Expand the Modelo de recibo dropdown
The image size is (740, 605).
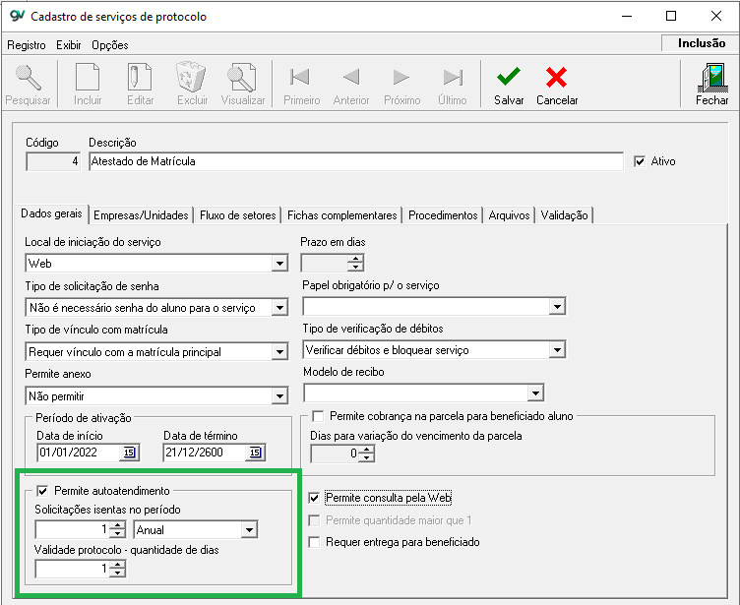(x=535, y=393)
